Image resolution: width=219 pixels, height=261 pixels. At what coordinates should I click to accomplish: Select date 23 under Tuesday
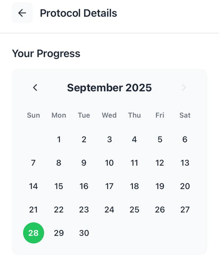(x=84, y=209)
